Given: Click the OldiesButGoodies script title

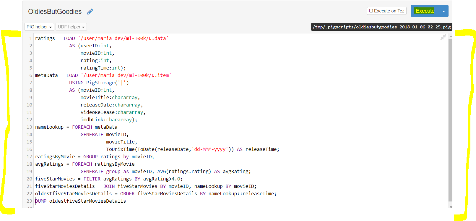Looking at the screenshot, I should coord(55,12).
